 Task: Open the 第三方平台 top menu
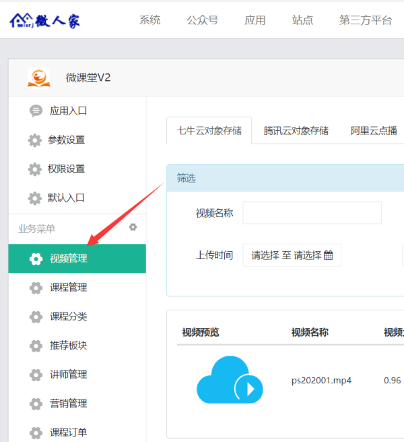point(366,20)
